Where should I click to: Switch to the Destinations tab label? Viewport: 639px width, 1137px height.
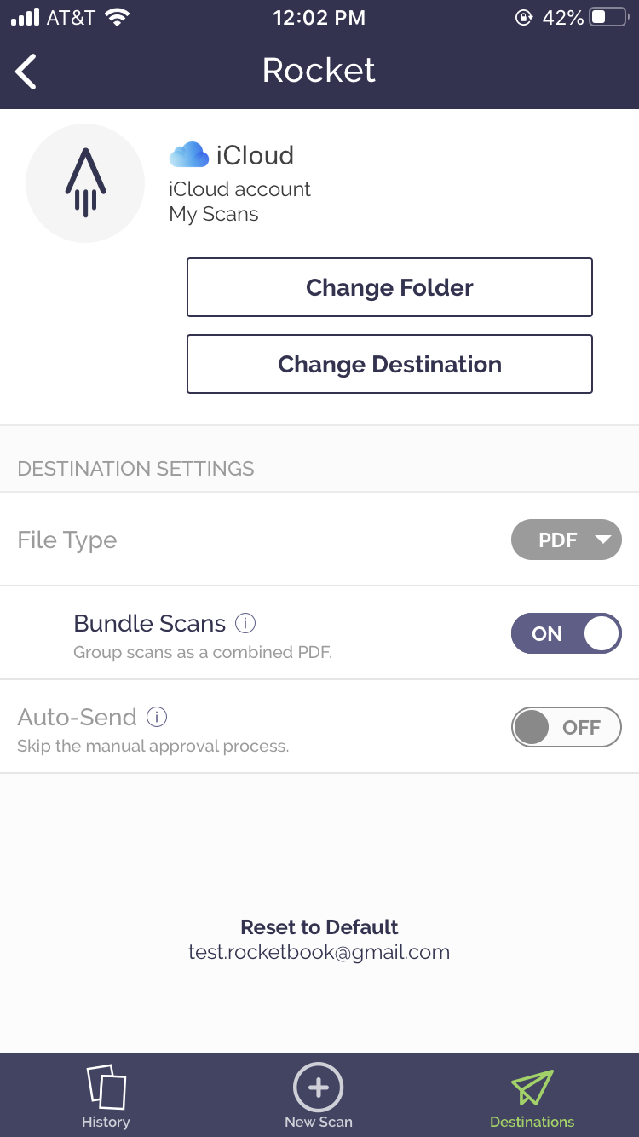point(532,1122)
